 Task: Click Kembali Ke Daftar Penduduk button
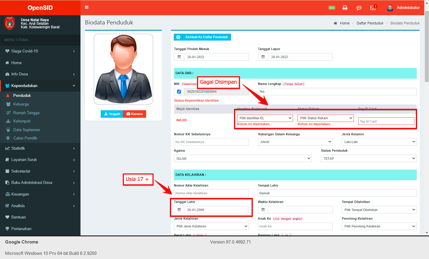point(202,37)
